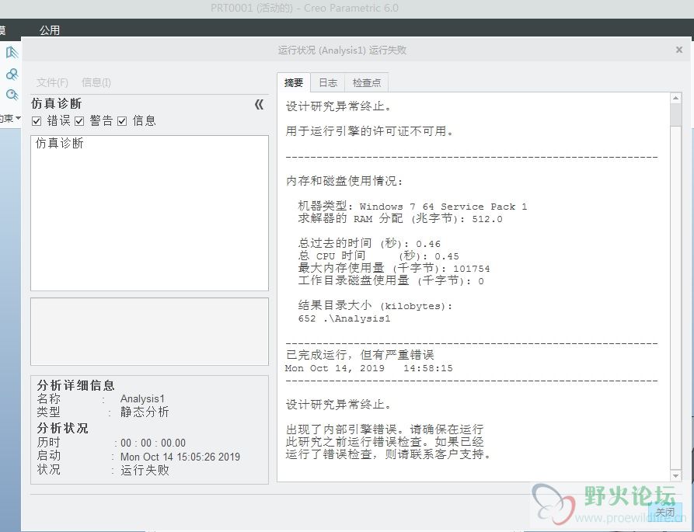694x532 pixels.
Task: Collapse the 仿真诊断 panel with double chevron
Action: pyautogui.click(x=260, y=104)
